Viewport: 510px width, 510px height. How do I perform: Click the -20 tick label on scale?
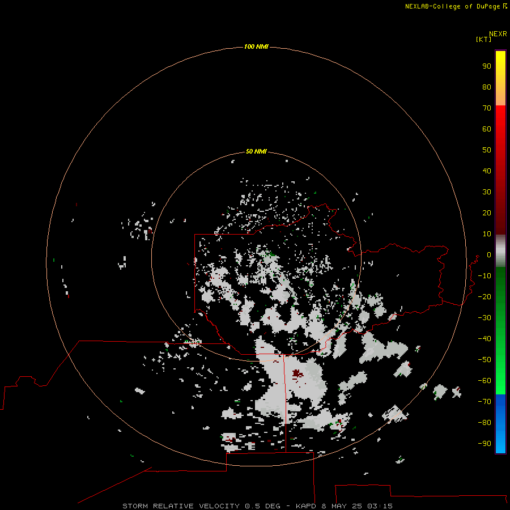[x=484, y=297]
